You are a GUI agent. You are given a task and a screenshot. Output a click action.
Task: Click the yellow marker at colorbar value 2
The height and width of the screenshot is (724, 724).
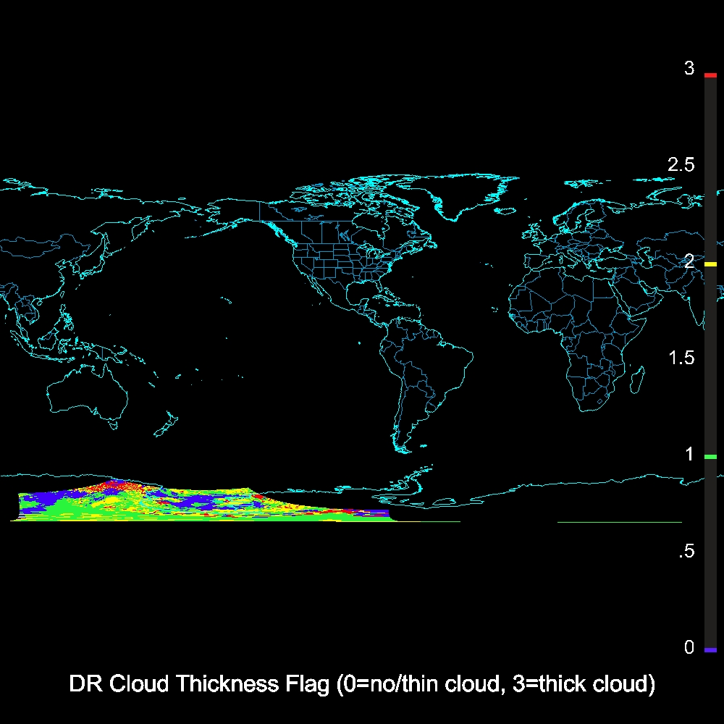click(x=710, y=265)
